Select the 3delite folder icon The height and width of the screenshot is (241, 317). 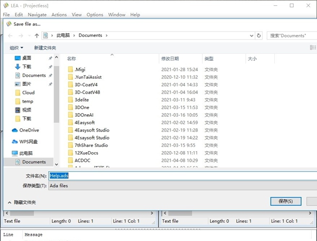point(70,100)
